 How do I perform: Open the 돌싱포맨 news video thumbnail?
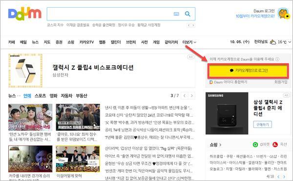click(30, 117)
